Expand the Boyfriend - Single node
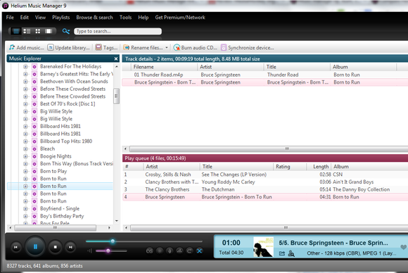The height and width of the screenshot is (273, 408). point(25,209)
